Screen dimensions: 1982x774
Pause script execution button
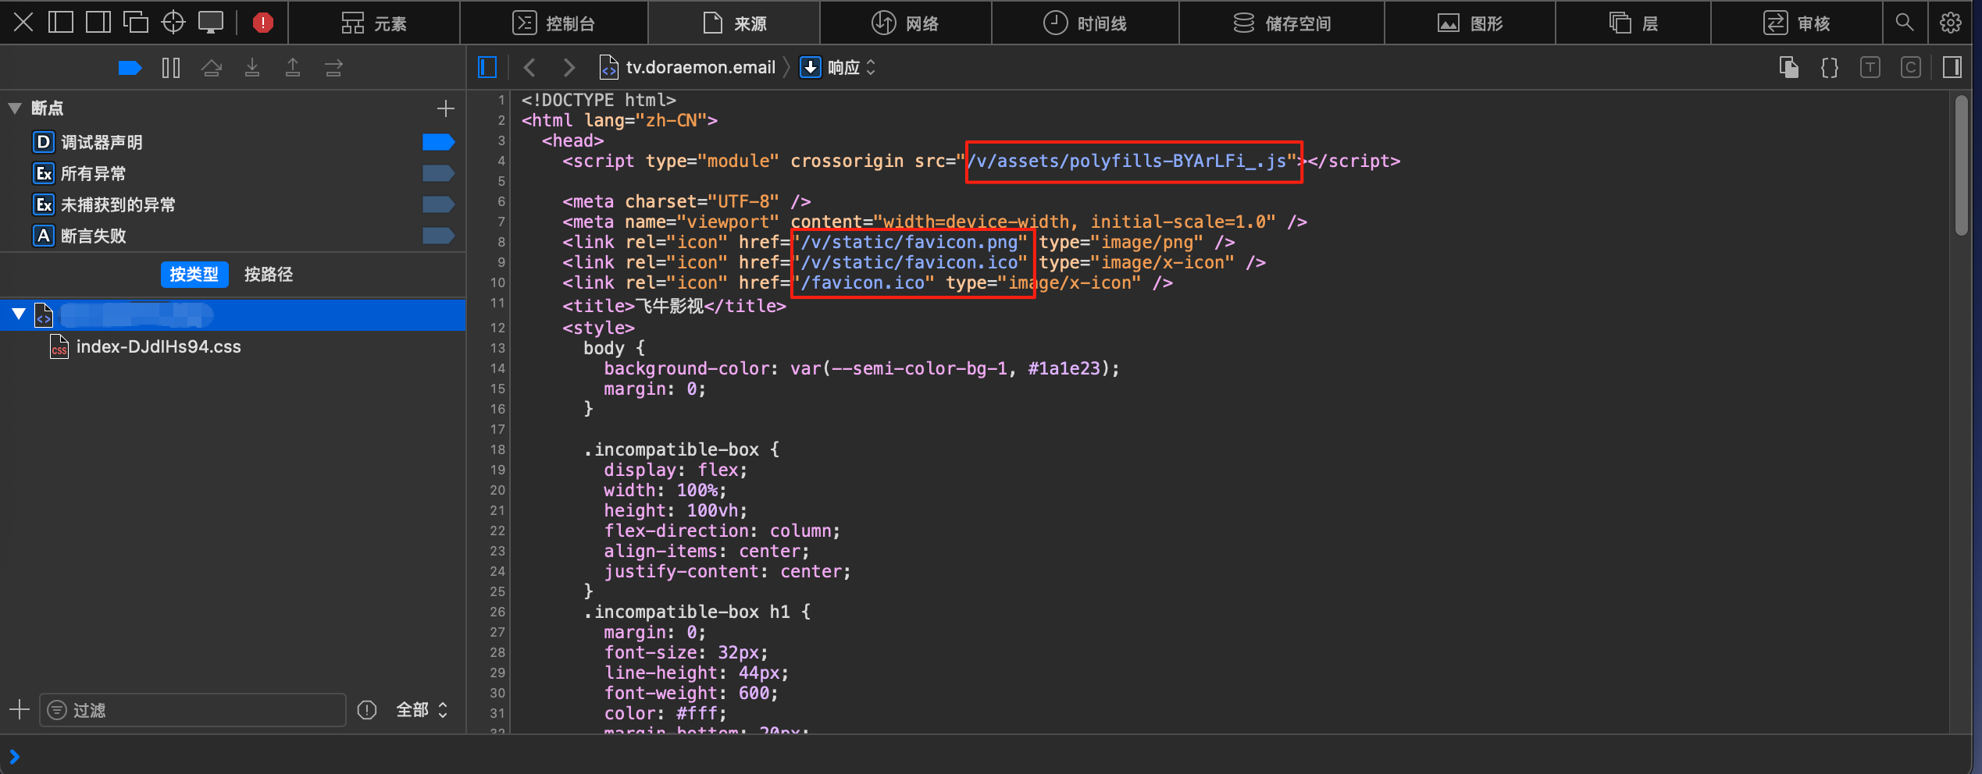171,68
